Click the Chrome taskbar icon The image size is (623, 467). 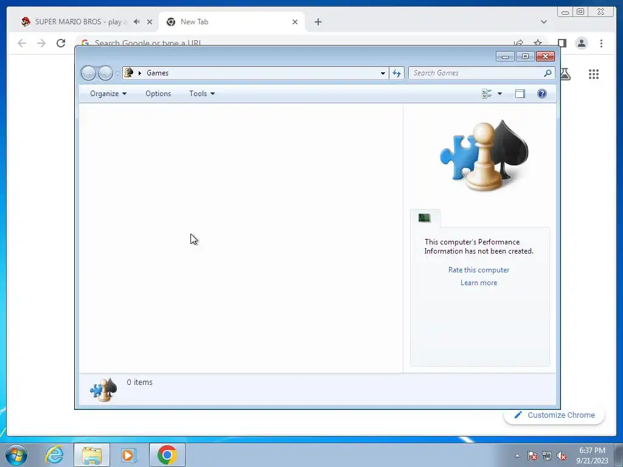(x=167, y=455)
